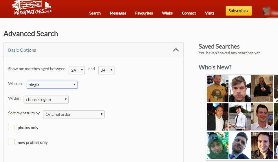The height and width of the screenshot is (162, 278).
Task: Enable the "photos only" checkbox
Action: pos(11,127)
